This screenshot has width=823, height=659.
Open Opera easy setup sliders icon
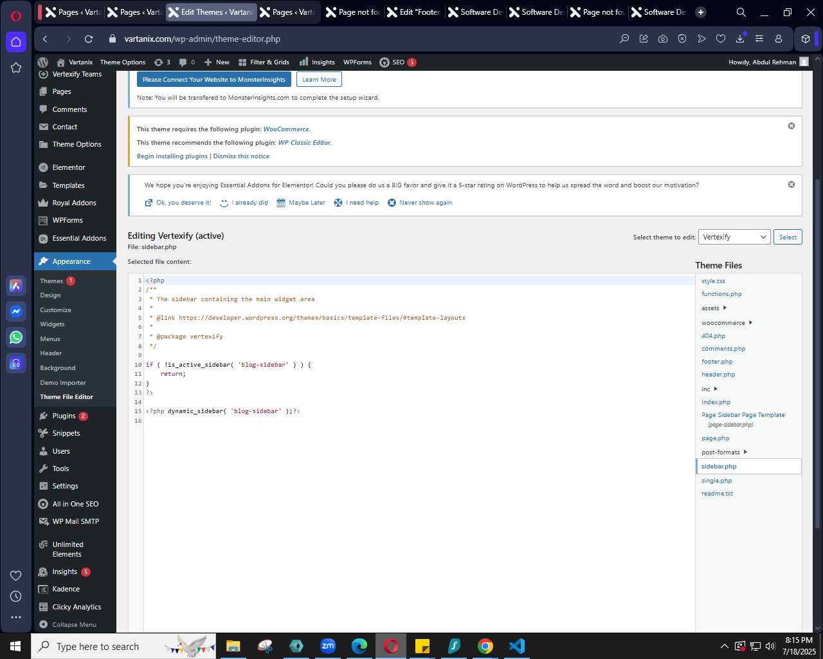[759, 39]
